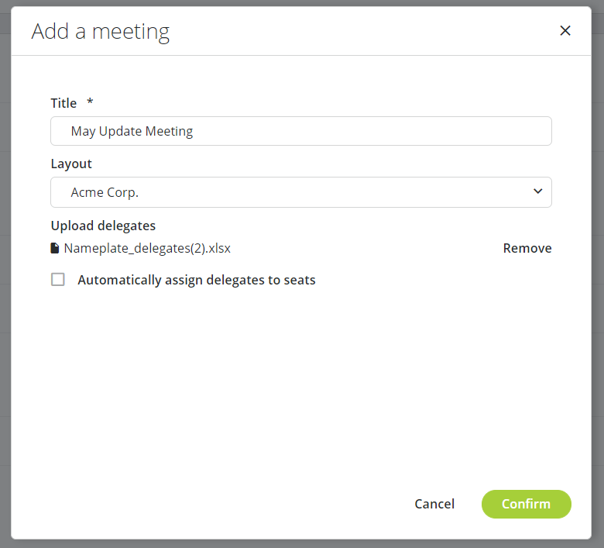This screenshot has height=548, width=604.
Task: Click the 'Add a meeting' dialog heading
Action: click(x=101, y=32)
